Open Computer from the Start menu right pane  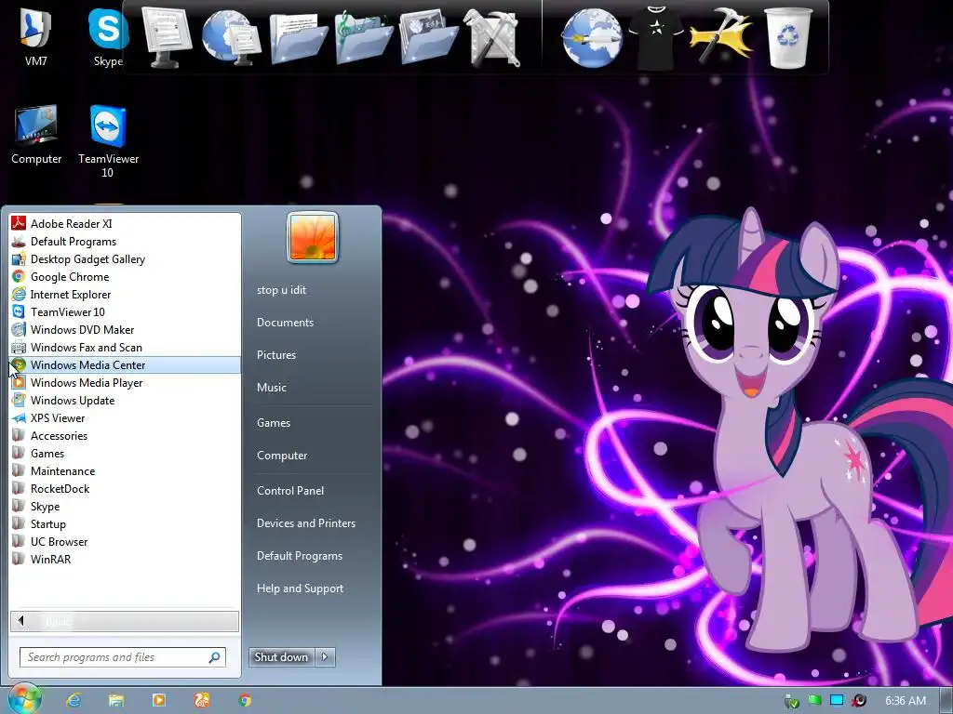(282, 456)
